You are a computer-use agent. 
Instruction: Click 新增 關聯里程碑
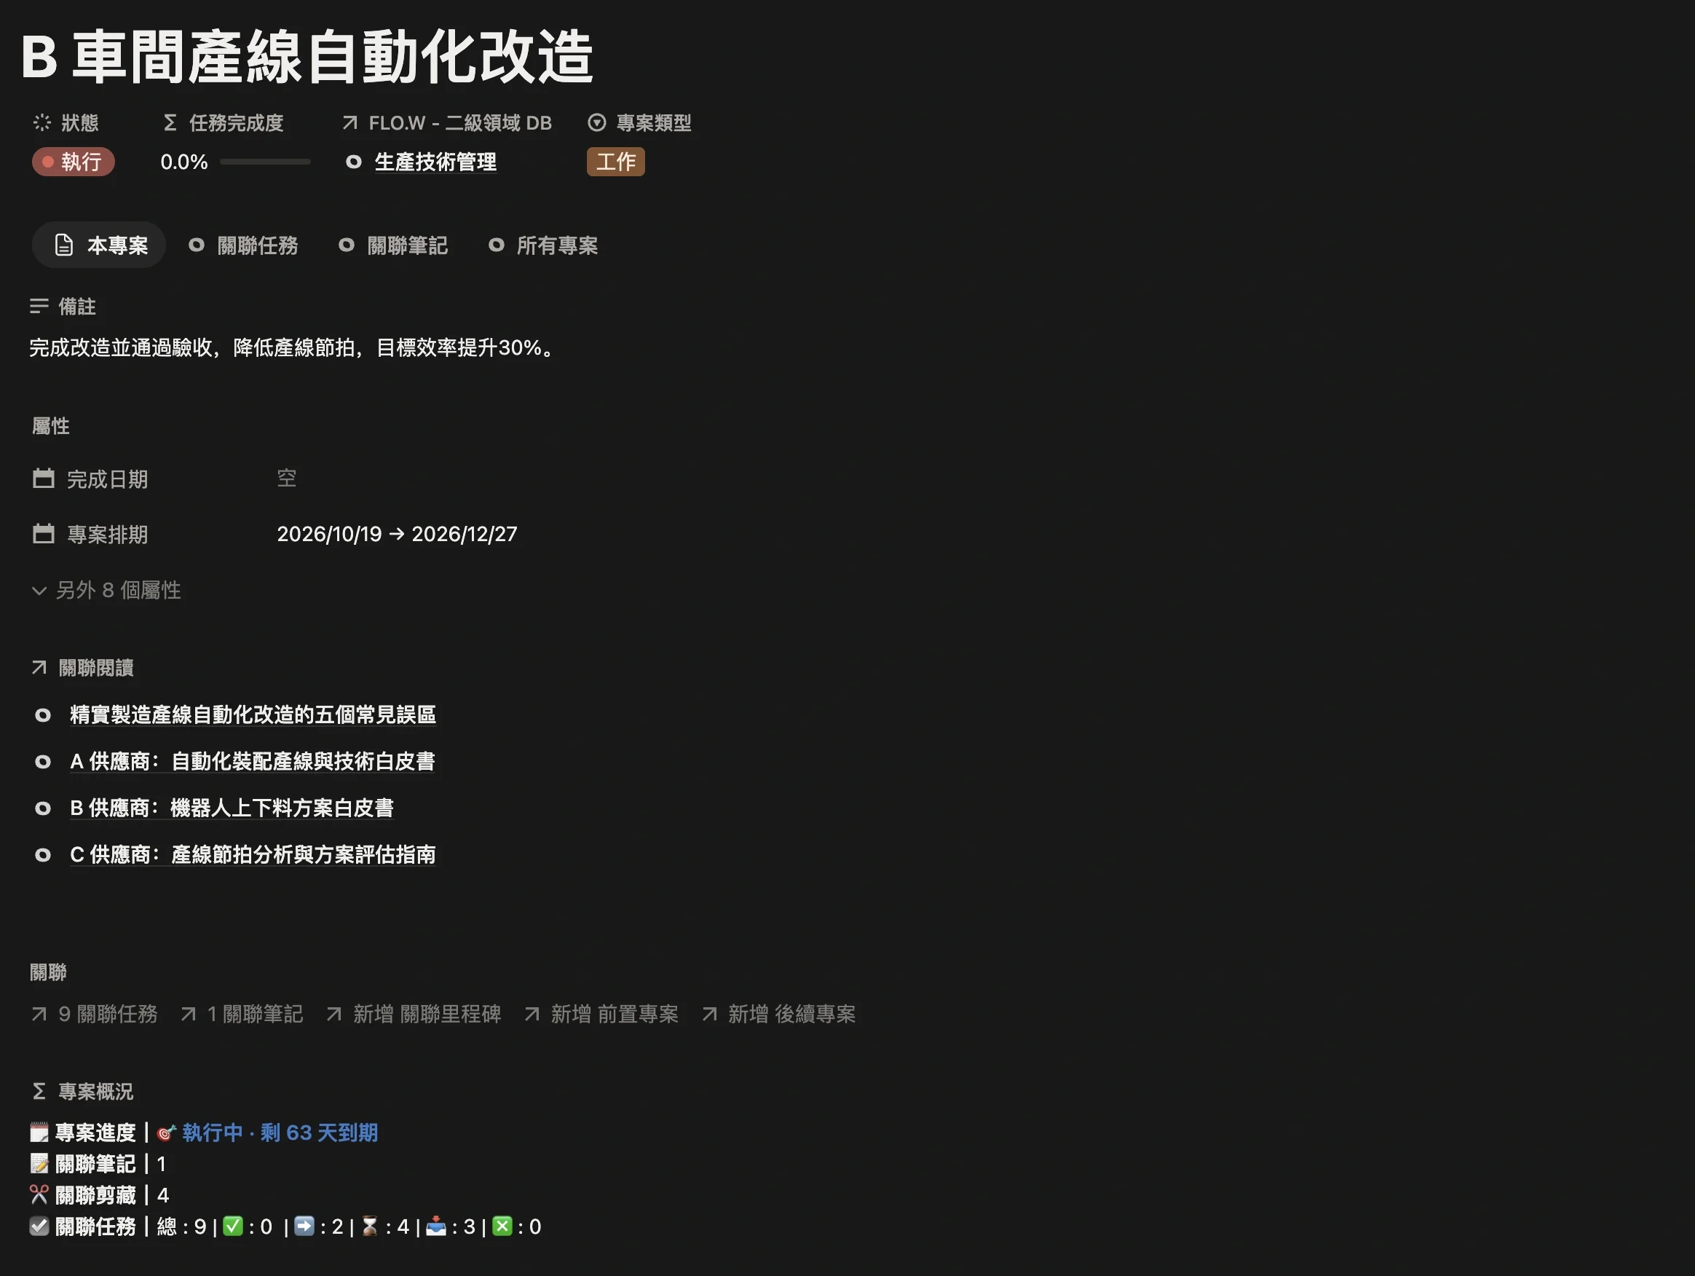[x=414, y=1014]
